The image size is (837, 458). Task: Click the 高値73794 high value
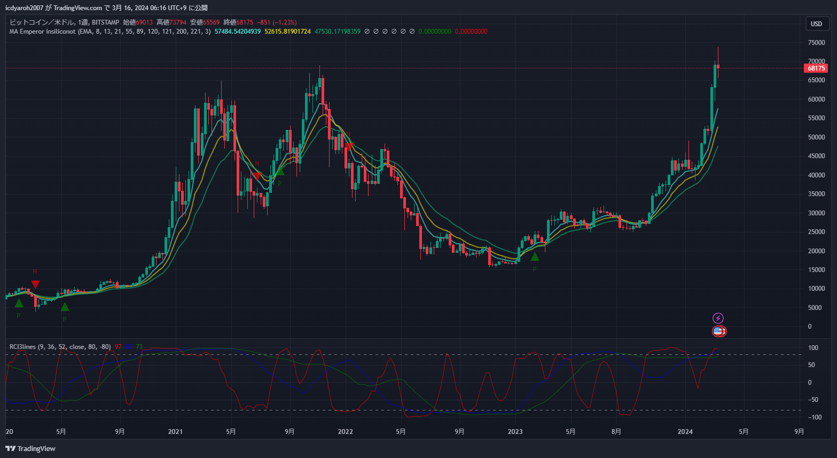tap(171, 22)
